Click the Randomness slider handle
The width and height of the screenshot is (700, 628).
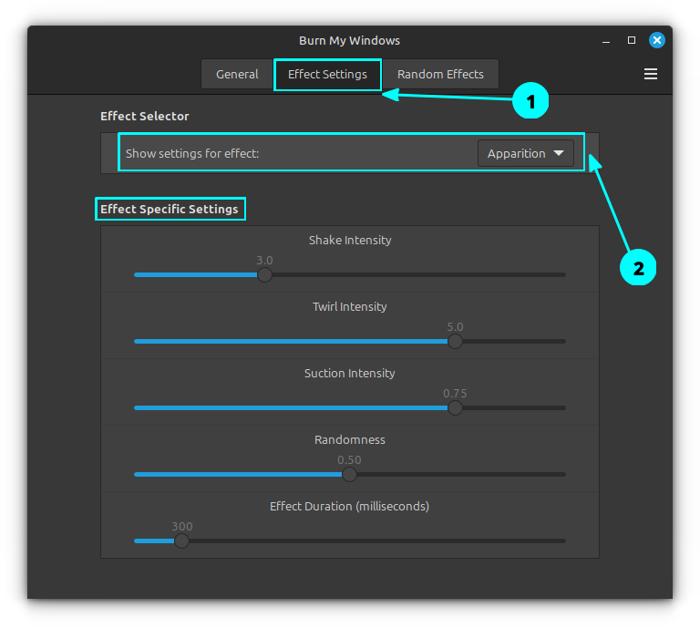(x=349, y=474)
